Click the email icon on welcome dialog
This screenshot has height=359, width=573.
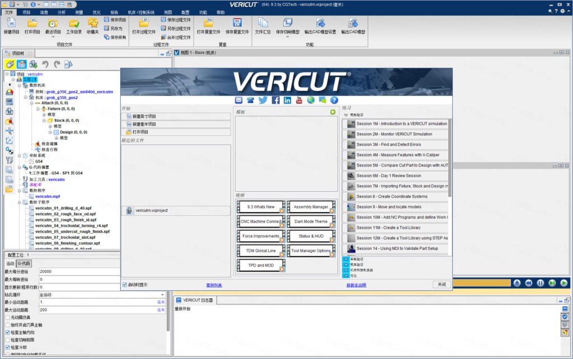point(238,100)
